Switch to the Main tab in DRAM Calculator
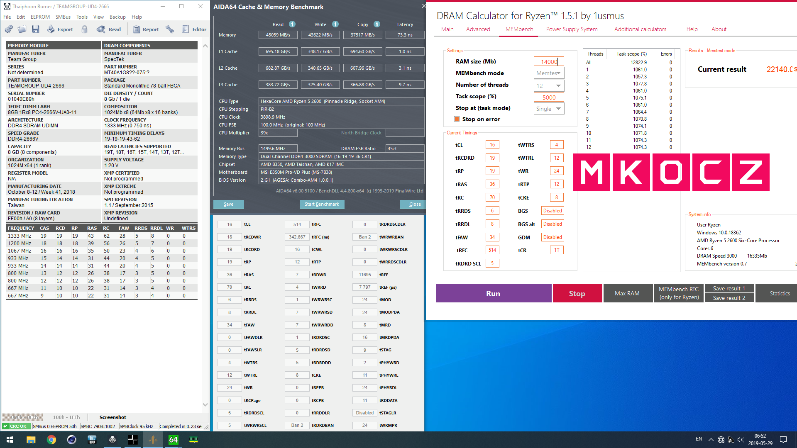The width and height of the screenshot is (797, 448). pos(447,29)
